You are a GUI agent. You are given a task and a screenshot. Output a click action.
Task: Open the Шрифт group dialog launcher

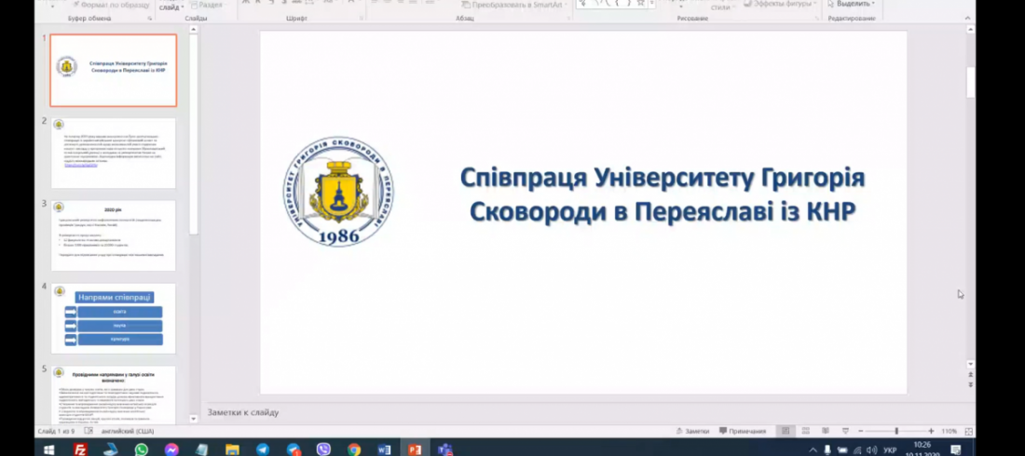[361, 19]
